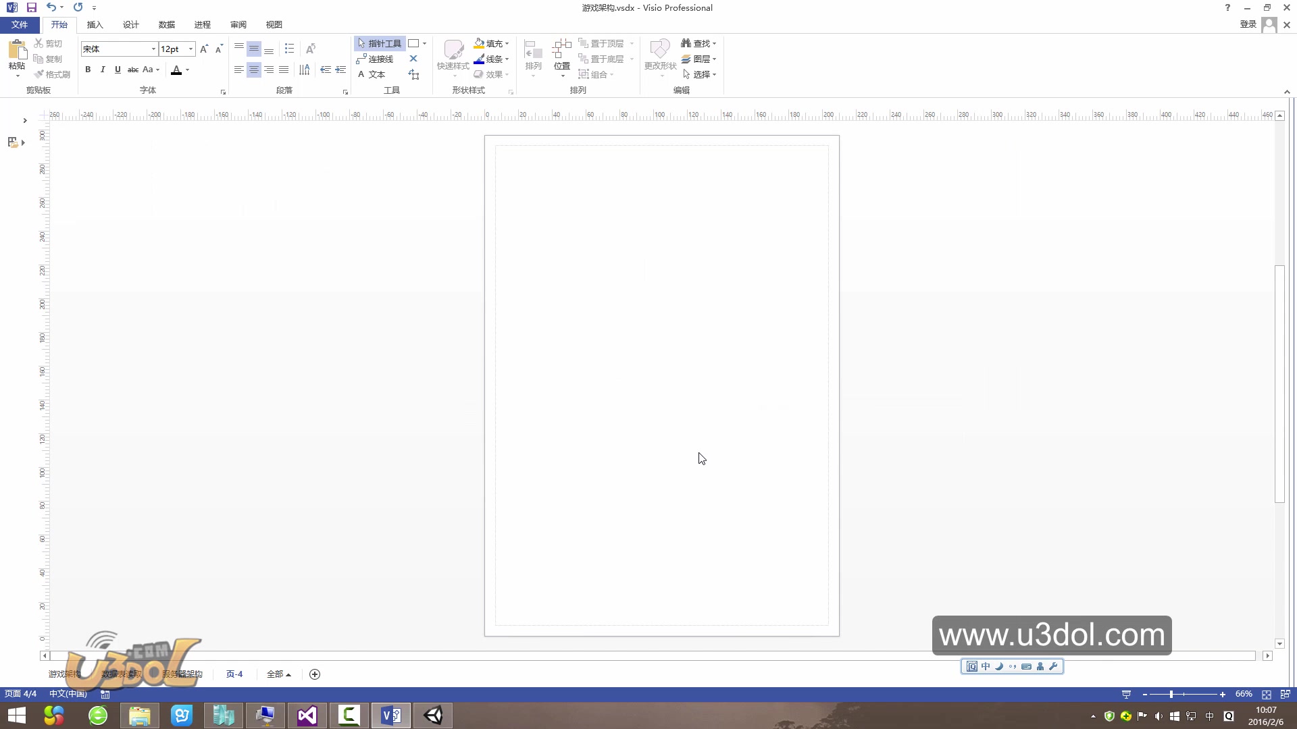Image resolution: width=1297 pixels, height=729 pixels.
Task: Select the Connector (连接线) tool
Action: pos(376,59)
